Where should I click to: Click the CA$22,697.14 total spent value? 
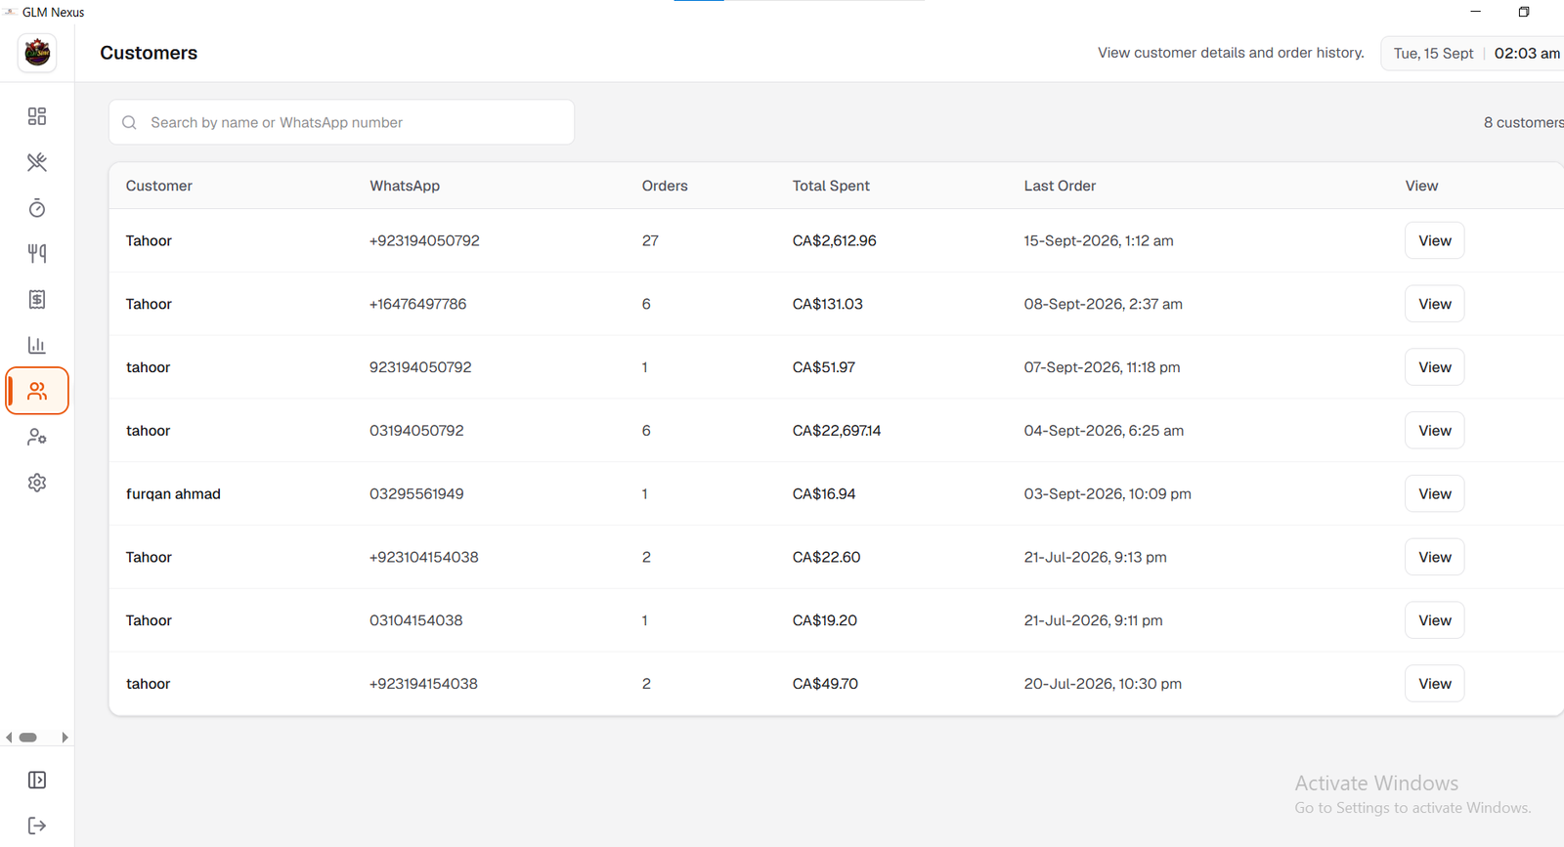(836, 431)
